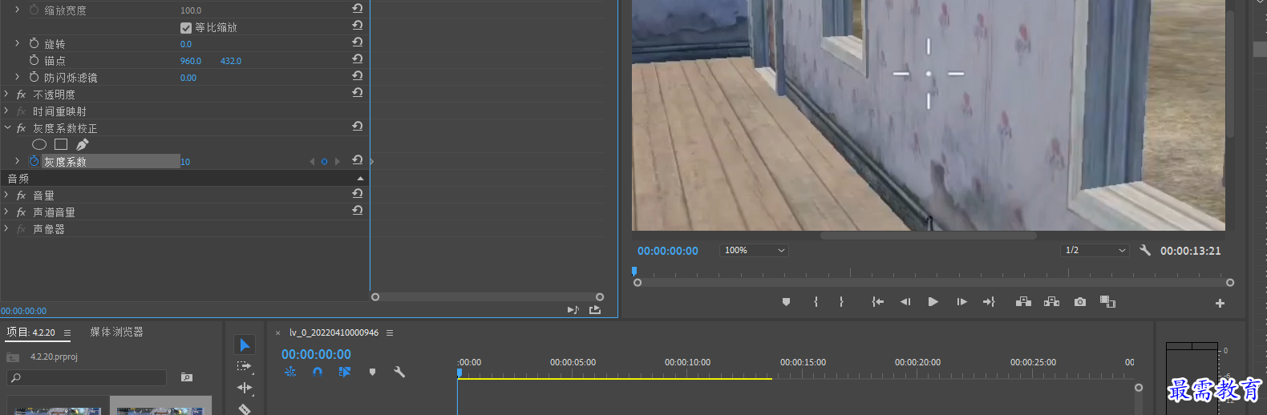
Task: Collapse the 音频 section arrow
Action: pyautogui.click(x=360, y=179)
